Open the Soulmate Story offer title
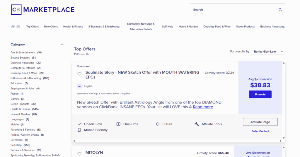300x157 pixels. [142, 75]
